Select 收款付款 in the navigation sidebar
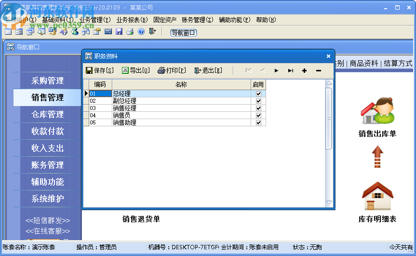416x256 pixels. tap(47, 131)
